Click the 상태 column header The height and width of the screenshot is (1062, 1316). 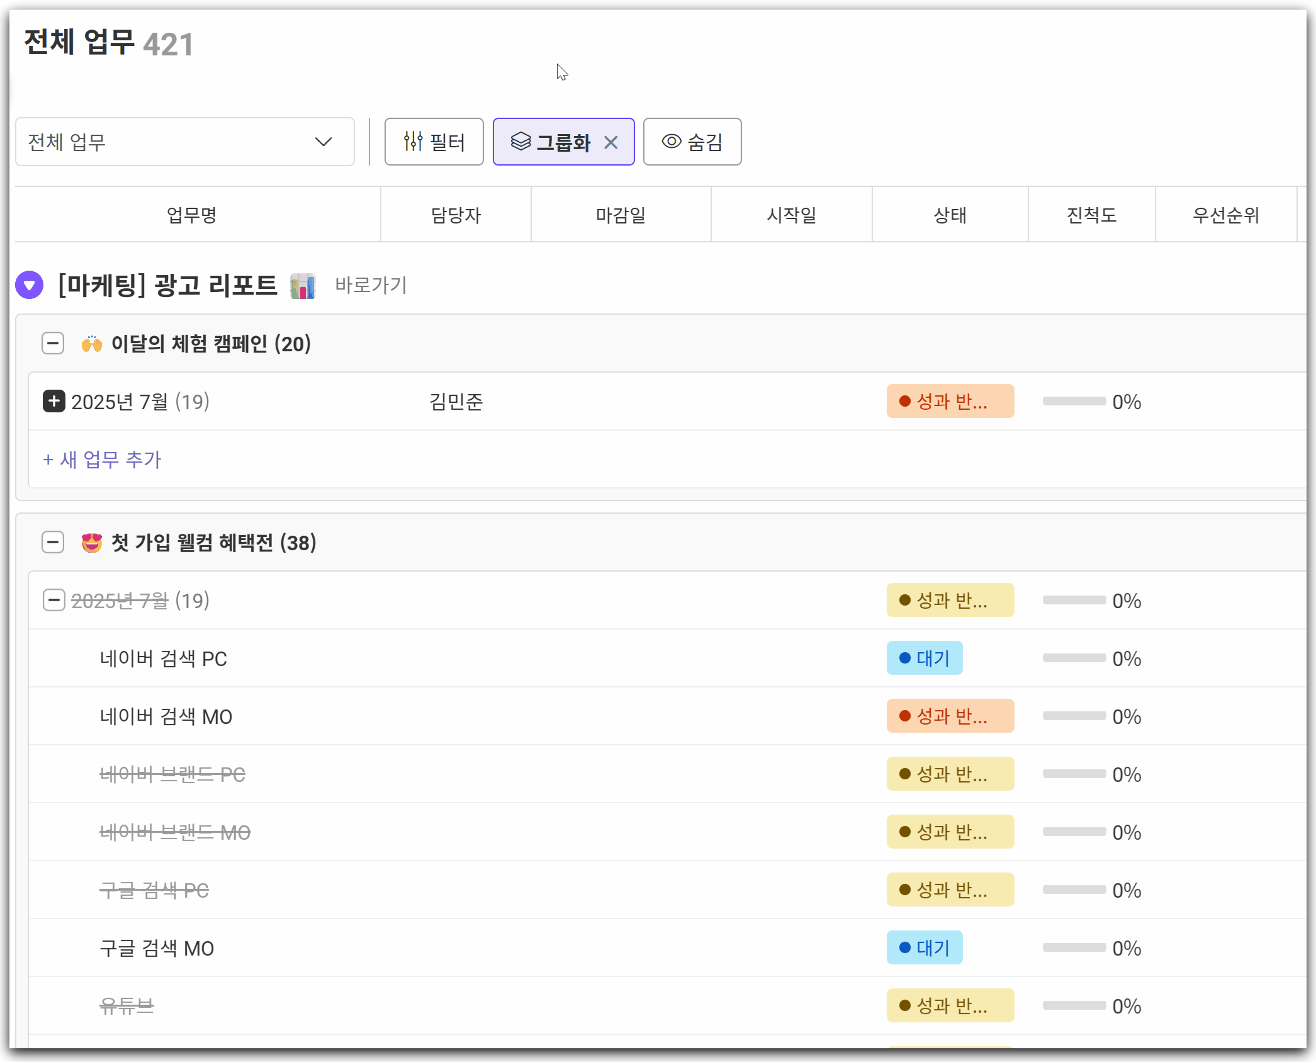(950, 215)
